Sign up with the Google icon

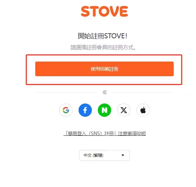[x=66, y=110]
